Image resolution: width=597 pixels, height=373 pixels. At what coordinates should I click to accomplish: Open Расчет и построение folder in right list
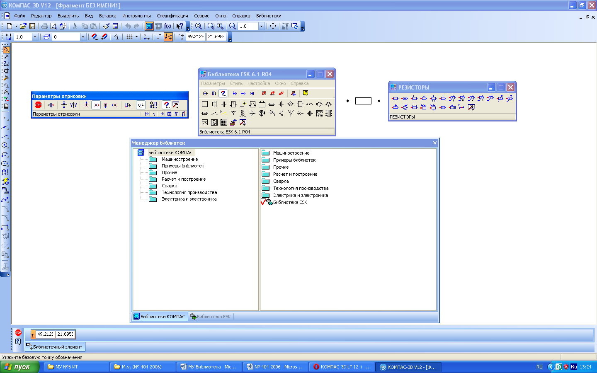click(295, 174)
